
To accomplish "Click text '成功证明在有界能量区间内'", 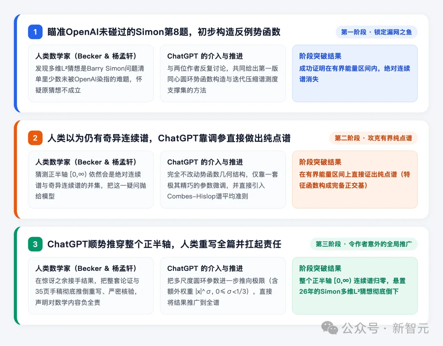I will [338, 69].
